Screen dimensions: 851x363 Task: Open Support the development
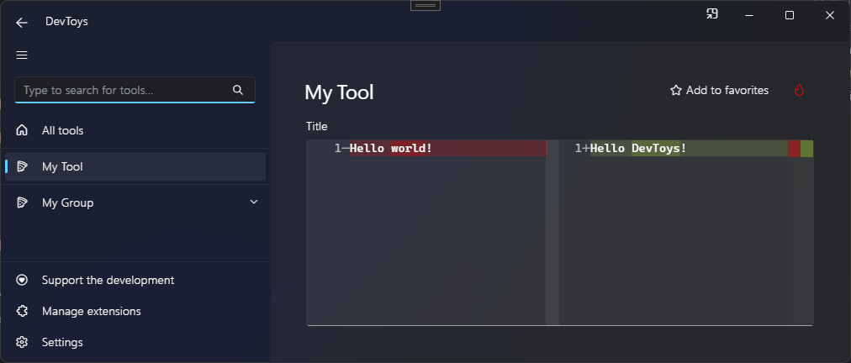[x=135, y=280]
